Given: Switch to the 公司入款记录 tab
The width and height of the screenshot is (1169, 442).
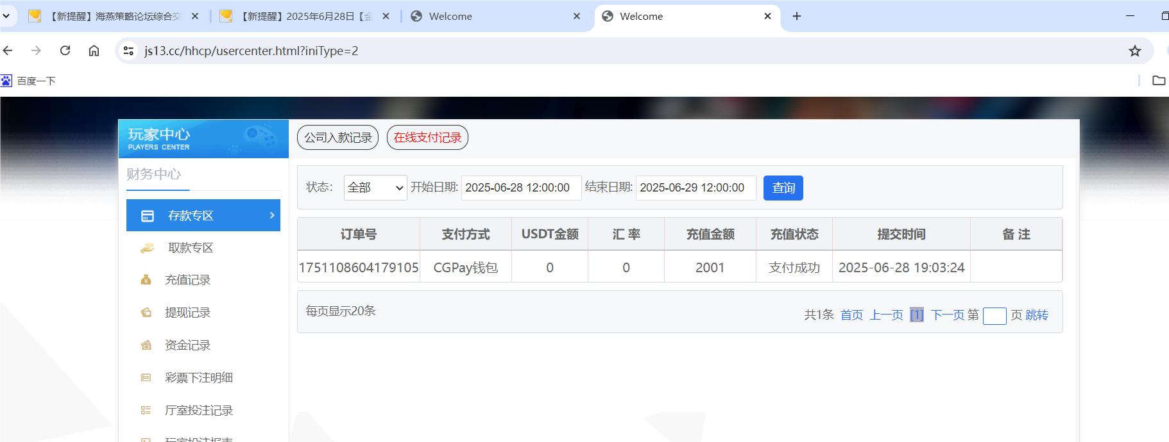Looking at the screenshot, I should 337,138.
